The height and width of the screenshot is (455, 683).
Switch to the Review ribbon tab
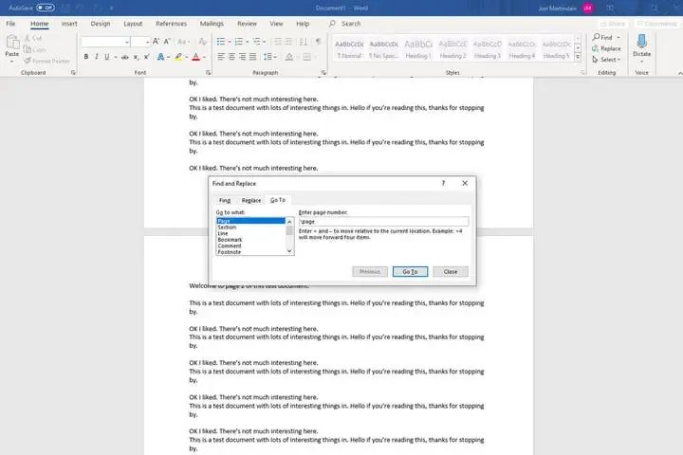[247, 24]
